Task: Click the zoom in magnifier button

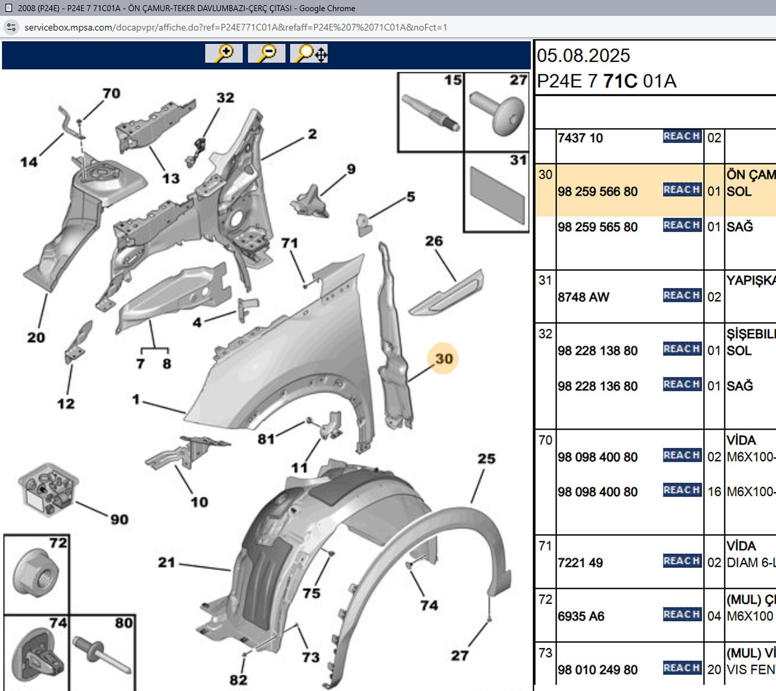Action: point(223,54)
